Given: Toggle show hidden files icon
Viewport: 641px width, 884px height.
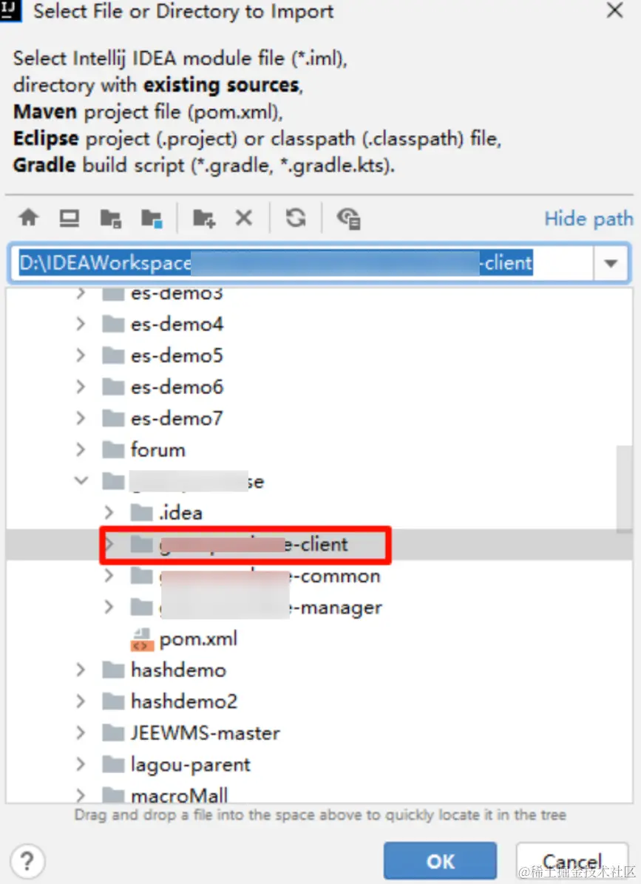Looking at the screenshot, I should tap(348, 218).
